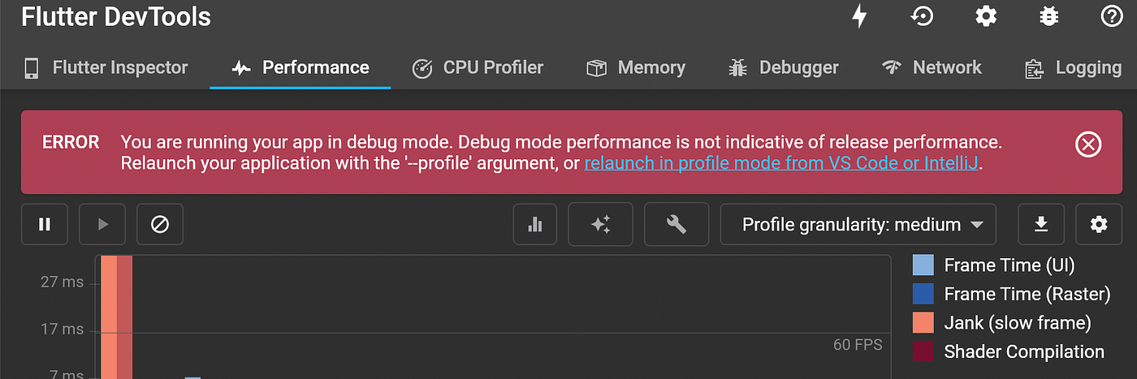Click the enhance tracing sparkle icon
This screenshot has height=379, width=1137.
click(601, 224)
